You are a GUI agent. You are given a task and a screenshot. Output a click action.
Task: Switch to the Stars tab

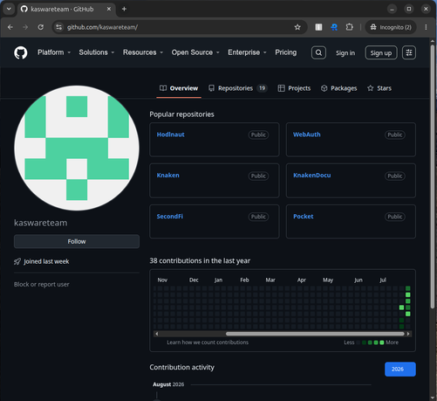click(379, 88)
